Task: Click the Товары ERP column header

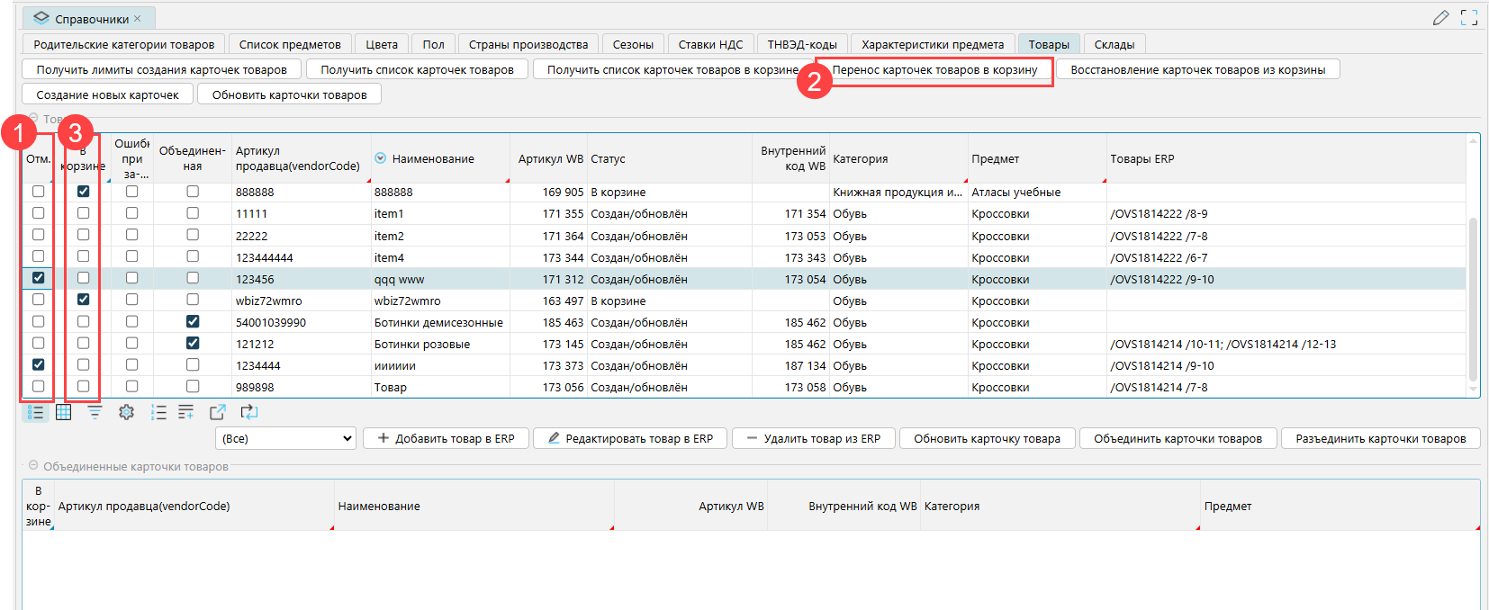Action: 1286,158
